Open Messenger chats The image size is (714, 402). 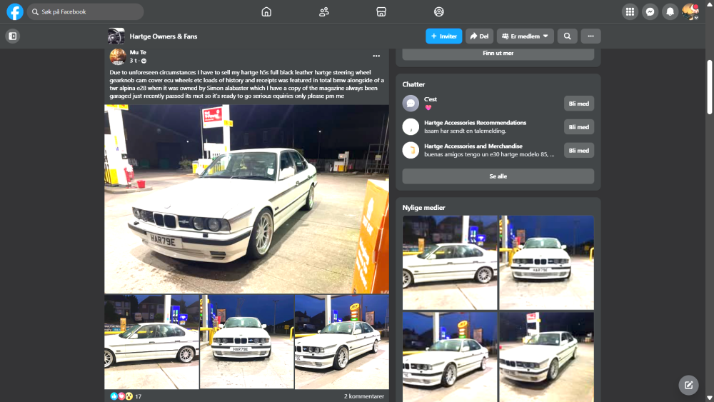(x=650, y=11)
